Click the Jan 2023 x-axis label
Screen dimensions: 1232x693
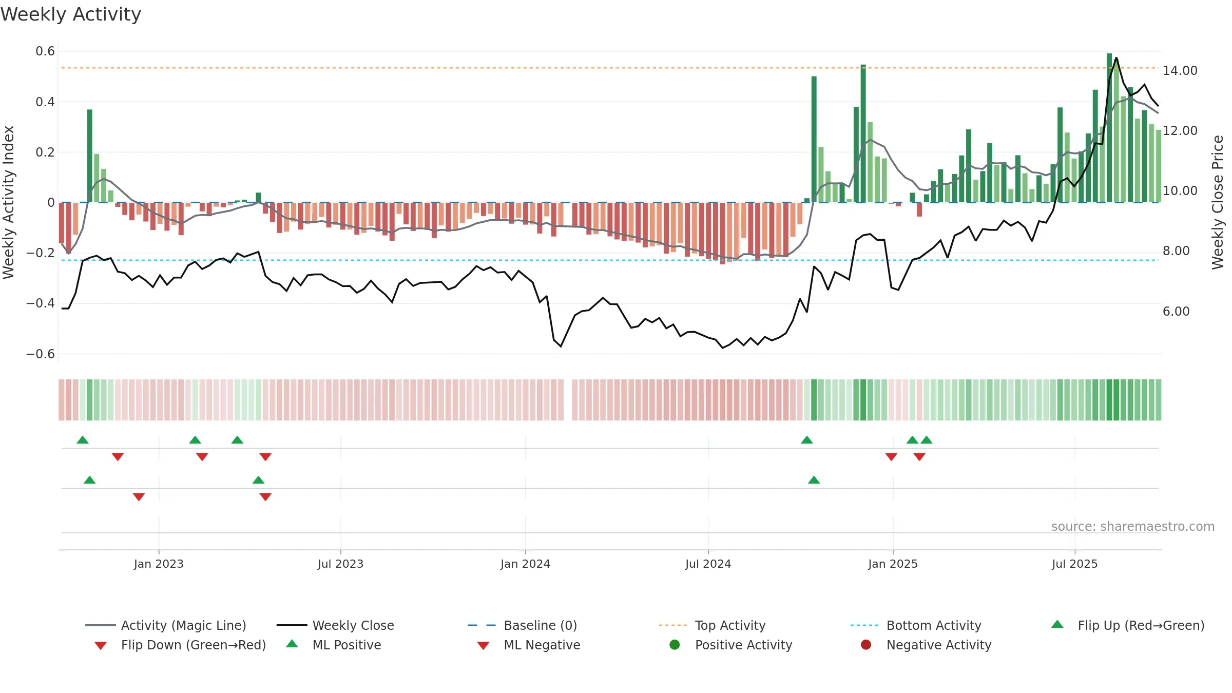click(159, 564)
